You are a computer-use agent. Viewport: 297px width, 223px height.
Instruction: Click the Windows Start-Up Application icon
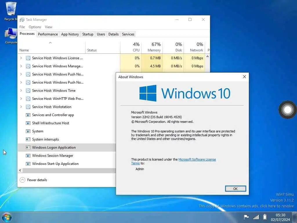(x=28, y=164)
